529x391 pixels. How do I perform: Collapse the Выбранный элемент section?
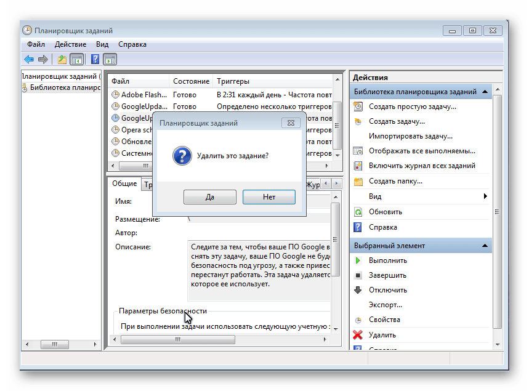coord(485,246)
